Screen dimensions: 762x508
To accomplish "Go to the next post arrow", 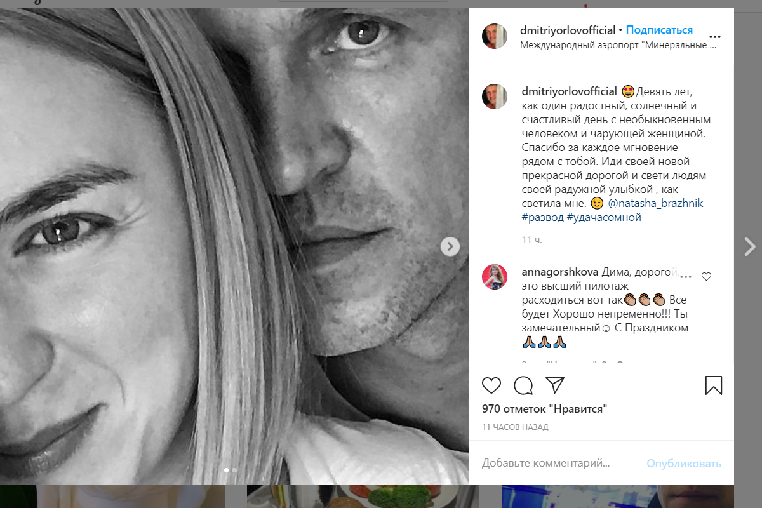I will click(750, 246).
